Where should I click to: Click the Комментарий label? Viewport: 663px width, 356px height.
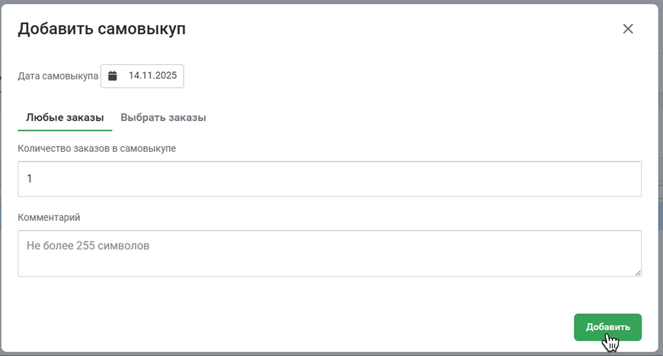49,217
